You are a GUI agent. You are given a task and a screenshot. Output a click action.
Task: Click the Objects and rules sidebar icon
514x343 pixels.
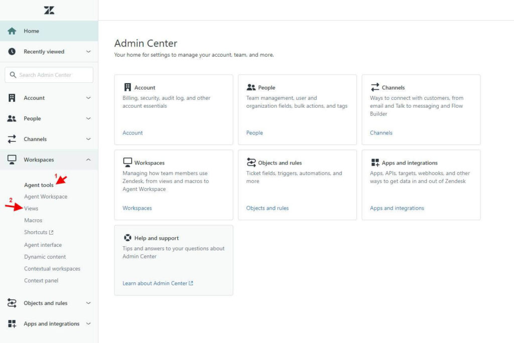[x=12, y=303]
